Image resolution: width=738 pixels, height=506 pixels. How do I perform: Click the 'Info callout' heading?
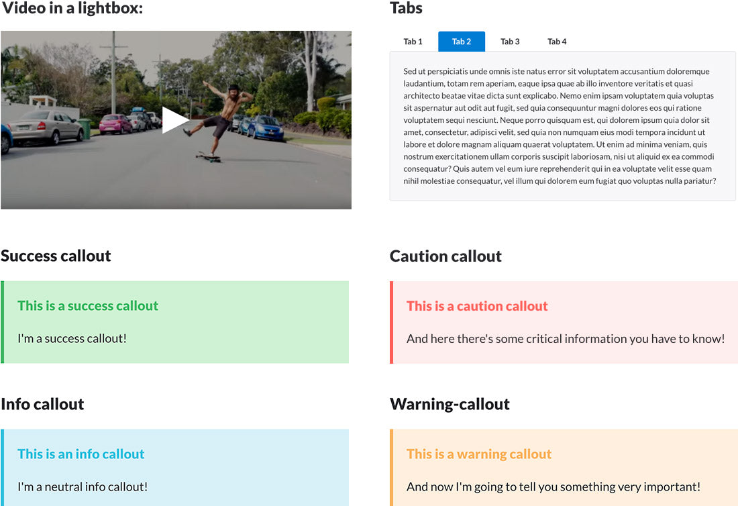[42, 404]
